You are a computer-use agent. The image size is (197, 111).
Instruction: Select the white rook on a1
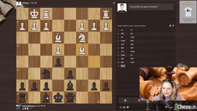[x=106, y=14]
